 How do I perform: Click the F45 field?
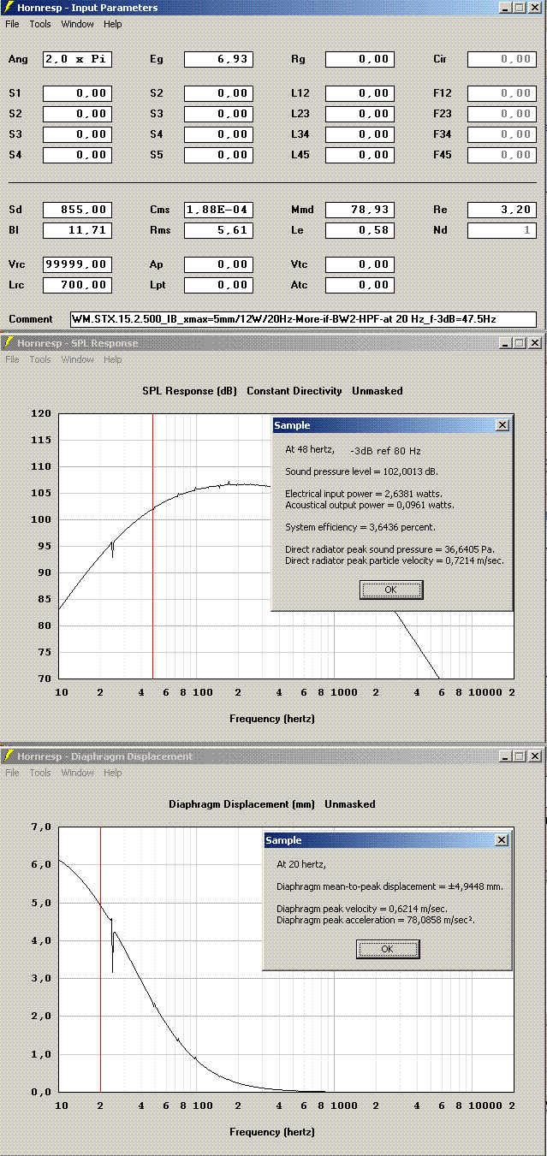coord(502,155)
